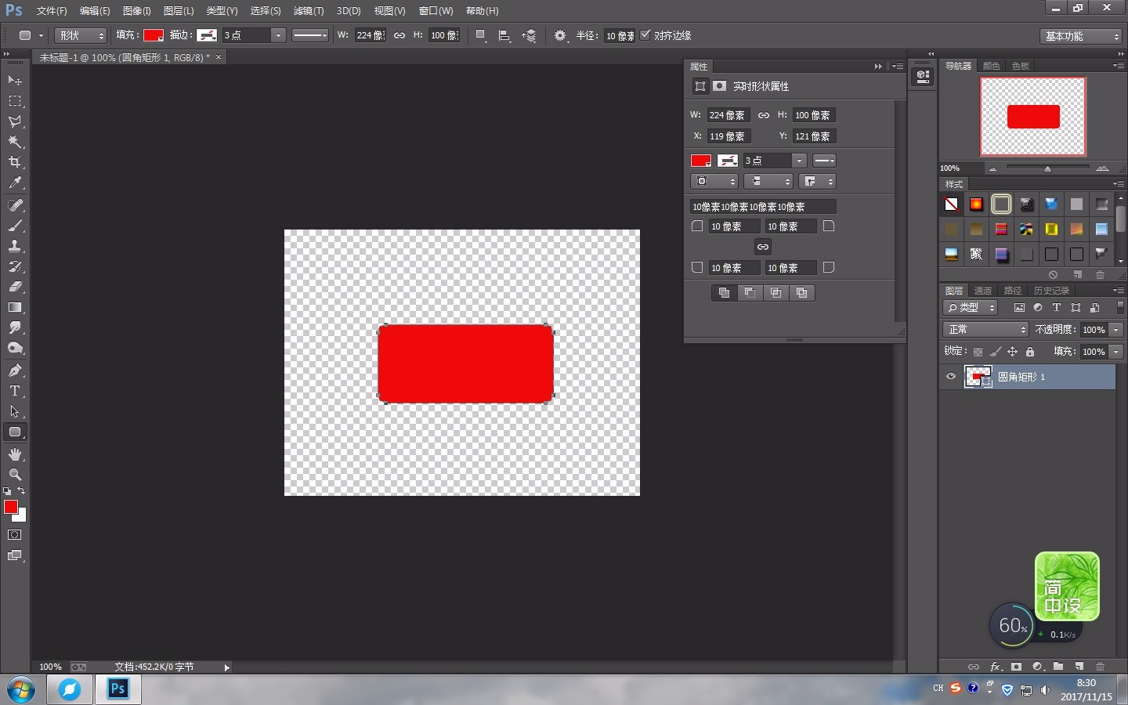Select the Healing Brush tool
1128x705 pixels.
point(15,205)
